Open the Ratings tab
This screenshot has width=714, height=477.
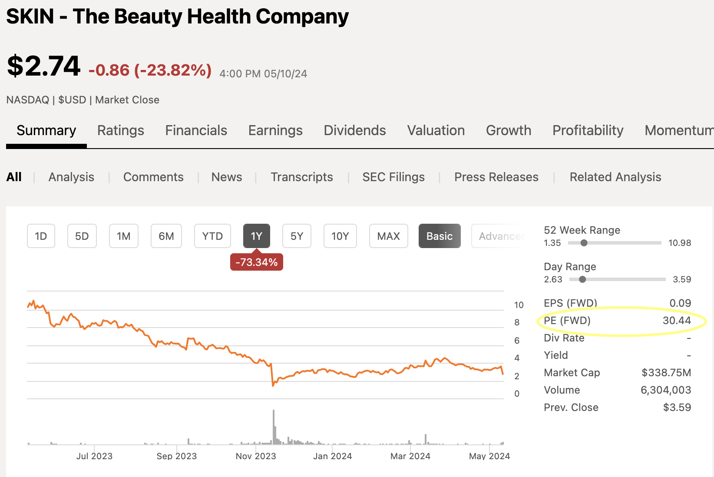(121, 130)
